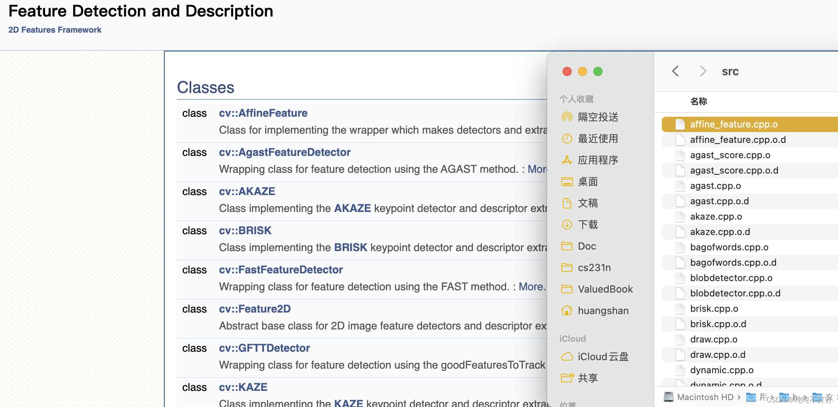Open the huangshan home icon in sidebar

point(567,310)
